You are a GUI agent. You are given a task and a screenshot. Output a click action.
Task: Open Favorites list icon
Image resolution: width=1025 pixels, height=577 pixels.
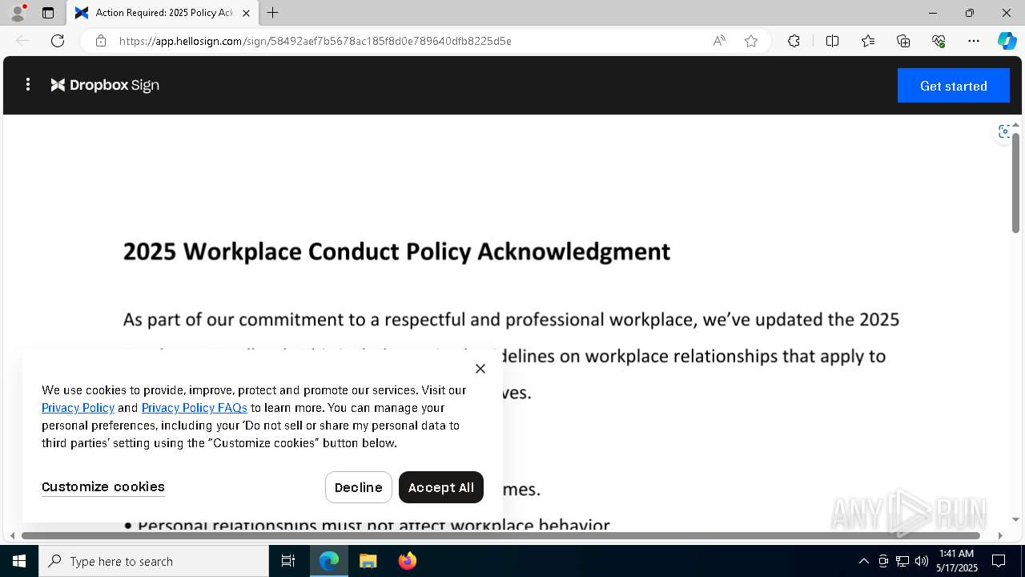(x=868, y=41)
